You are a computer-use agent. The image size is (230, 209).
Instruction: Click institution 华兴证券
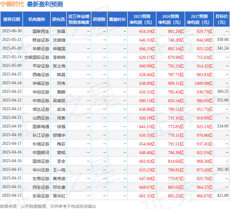(41, 170)
